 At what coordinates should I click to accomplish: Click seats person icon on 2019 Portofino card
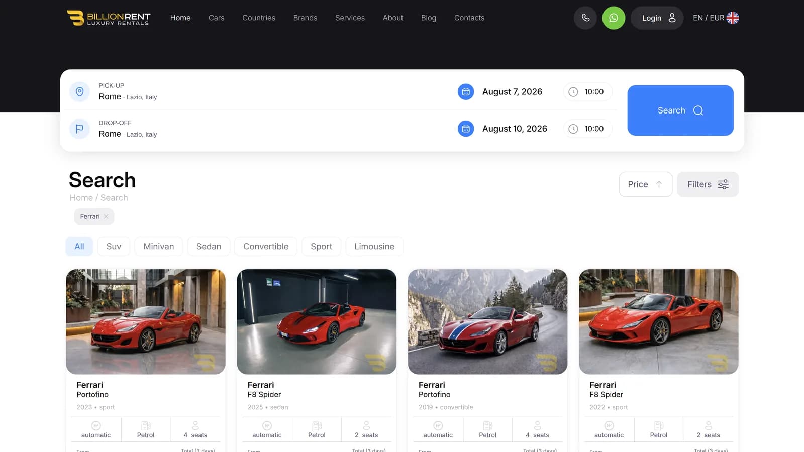(537, 425)
